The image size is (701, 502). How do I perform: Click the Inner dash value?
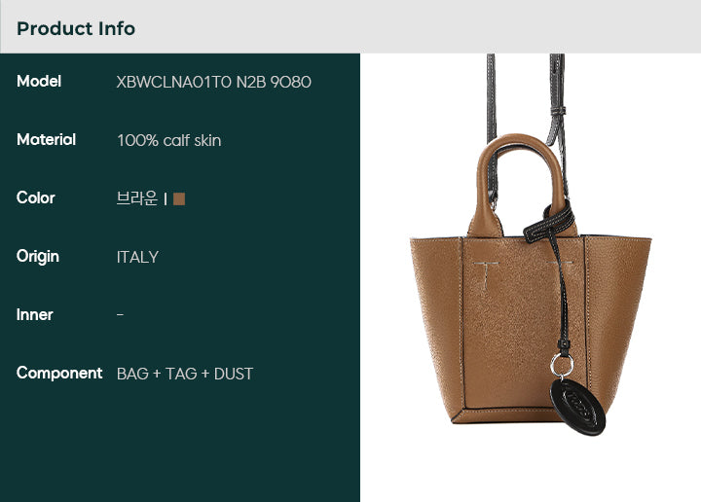coord(120,315)
